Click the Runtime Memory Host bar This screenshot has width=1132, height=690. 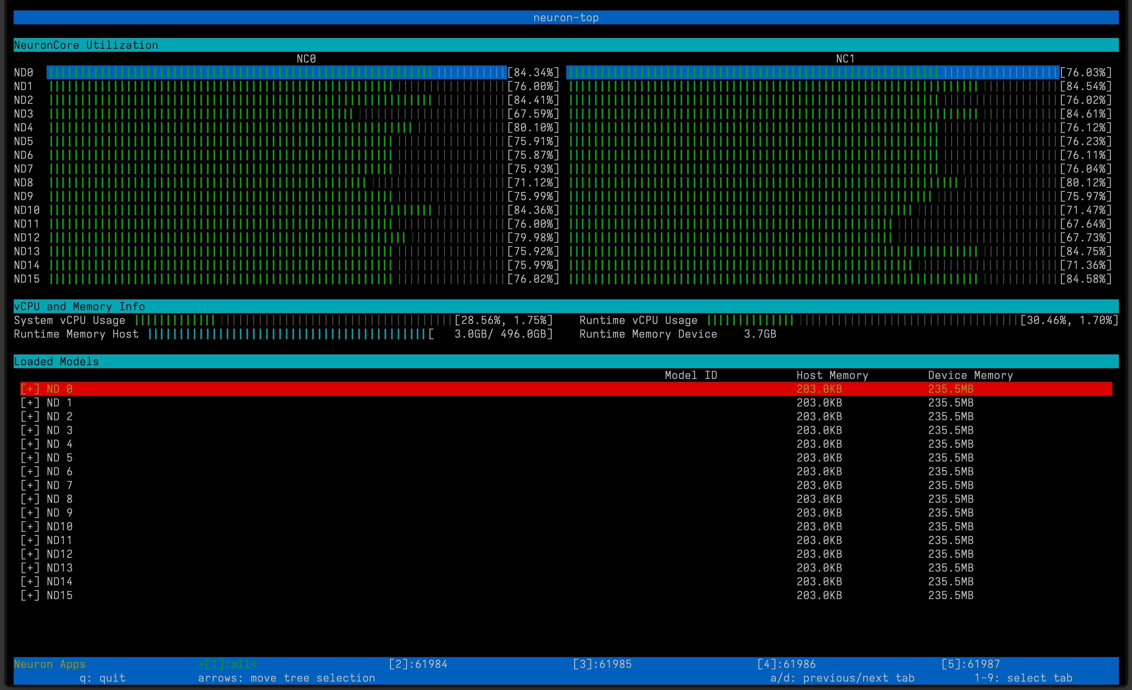click(287, 334)
